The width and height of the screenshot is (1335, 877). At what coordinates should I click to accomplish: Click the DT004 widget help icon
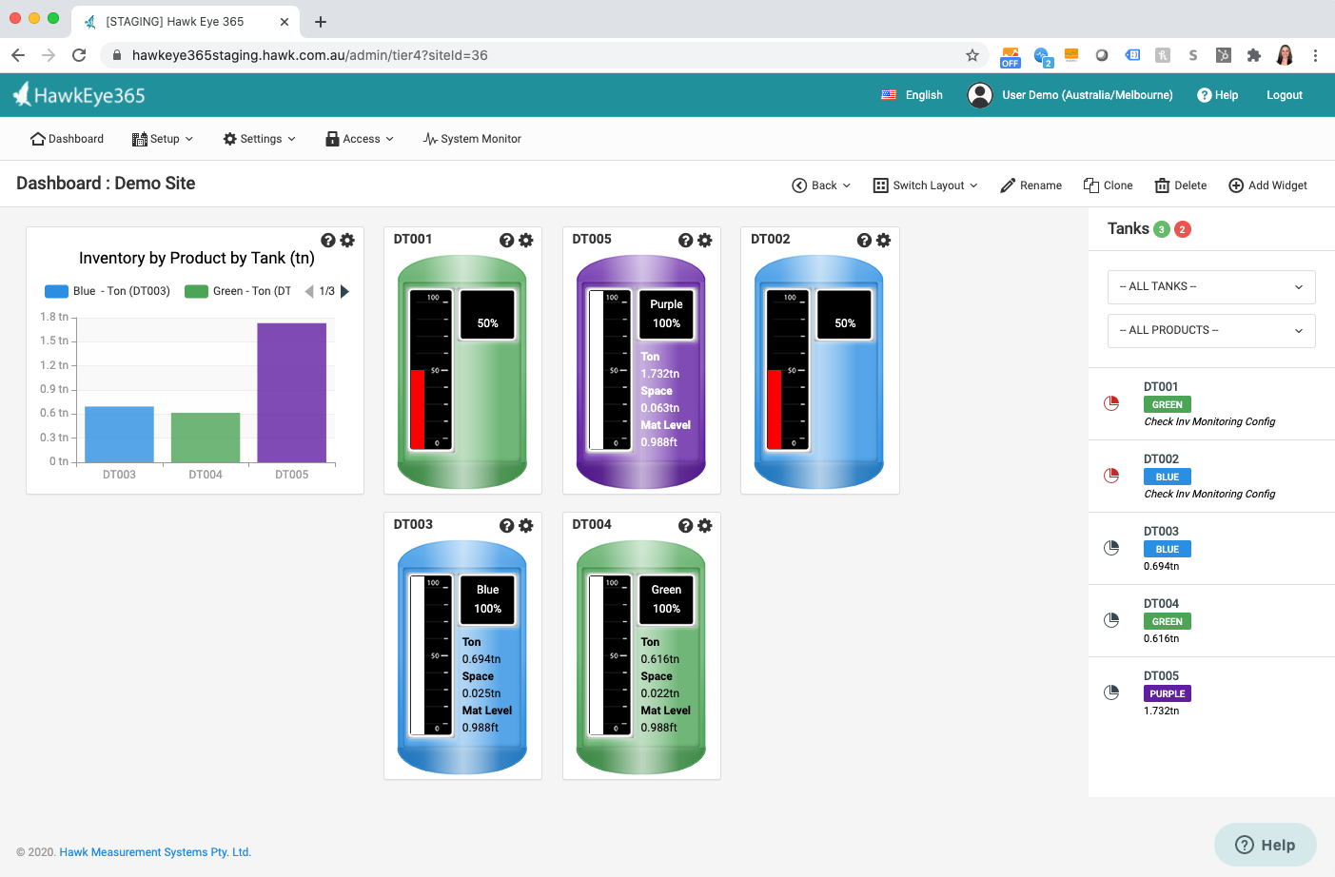click(x=685, y=526)
